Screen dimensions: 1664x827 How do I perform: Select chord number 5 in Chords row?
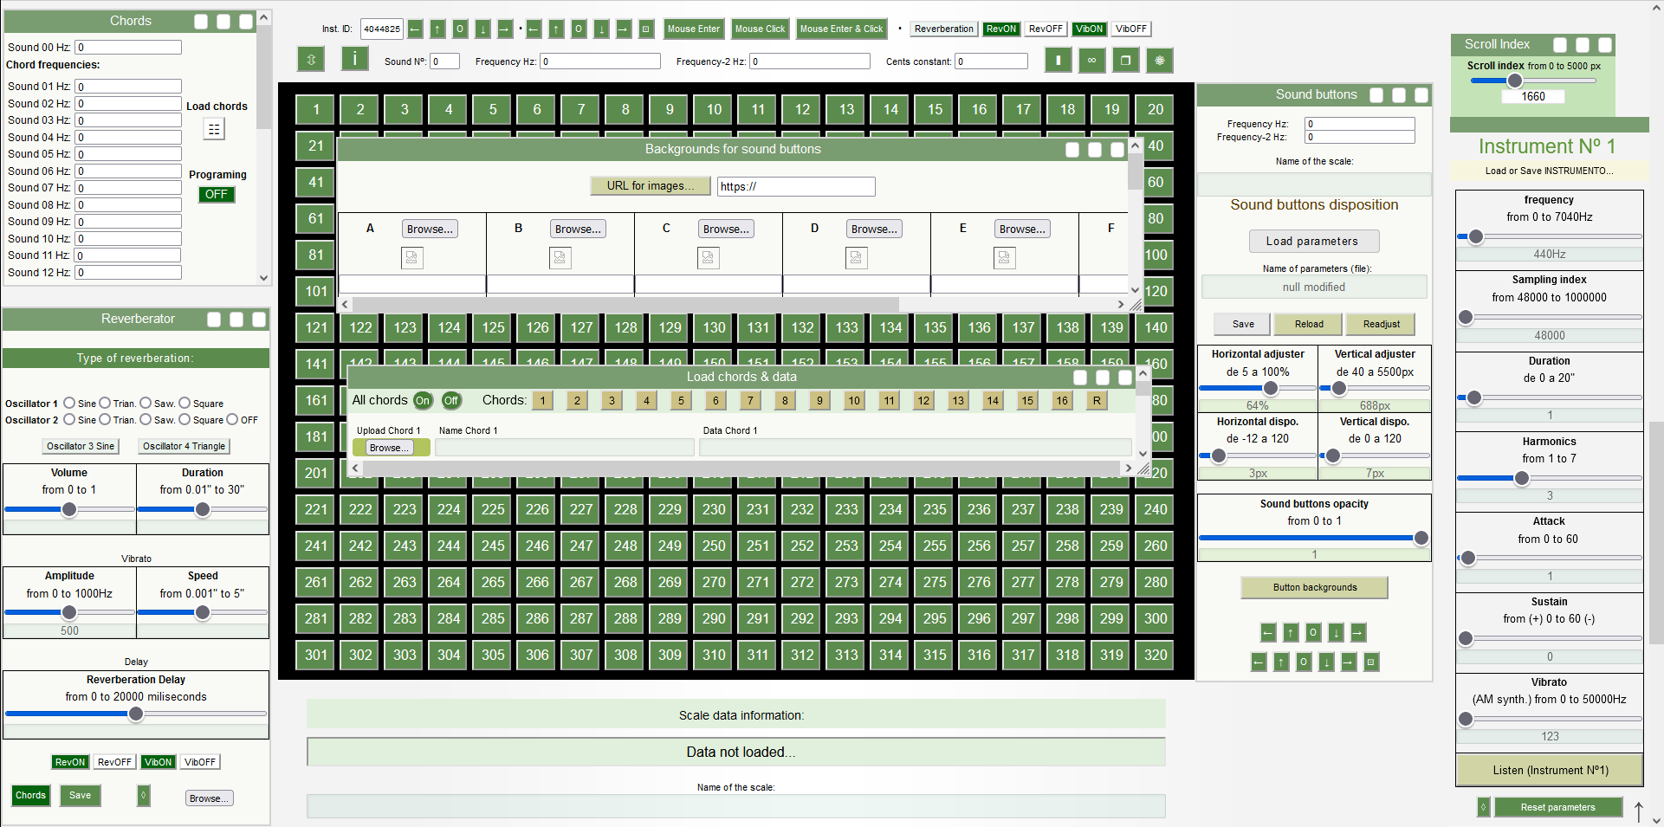point(681,400)
